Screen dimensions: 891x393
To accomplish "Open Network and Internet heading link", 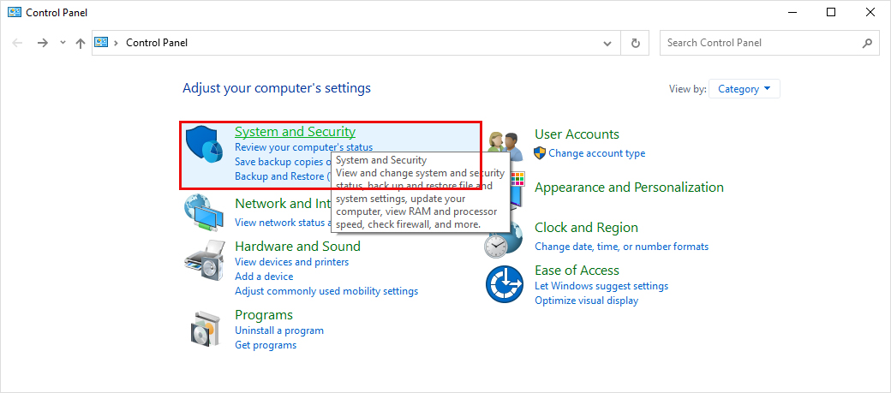I will [x=283, y=203].
